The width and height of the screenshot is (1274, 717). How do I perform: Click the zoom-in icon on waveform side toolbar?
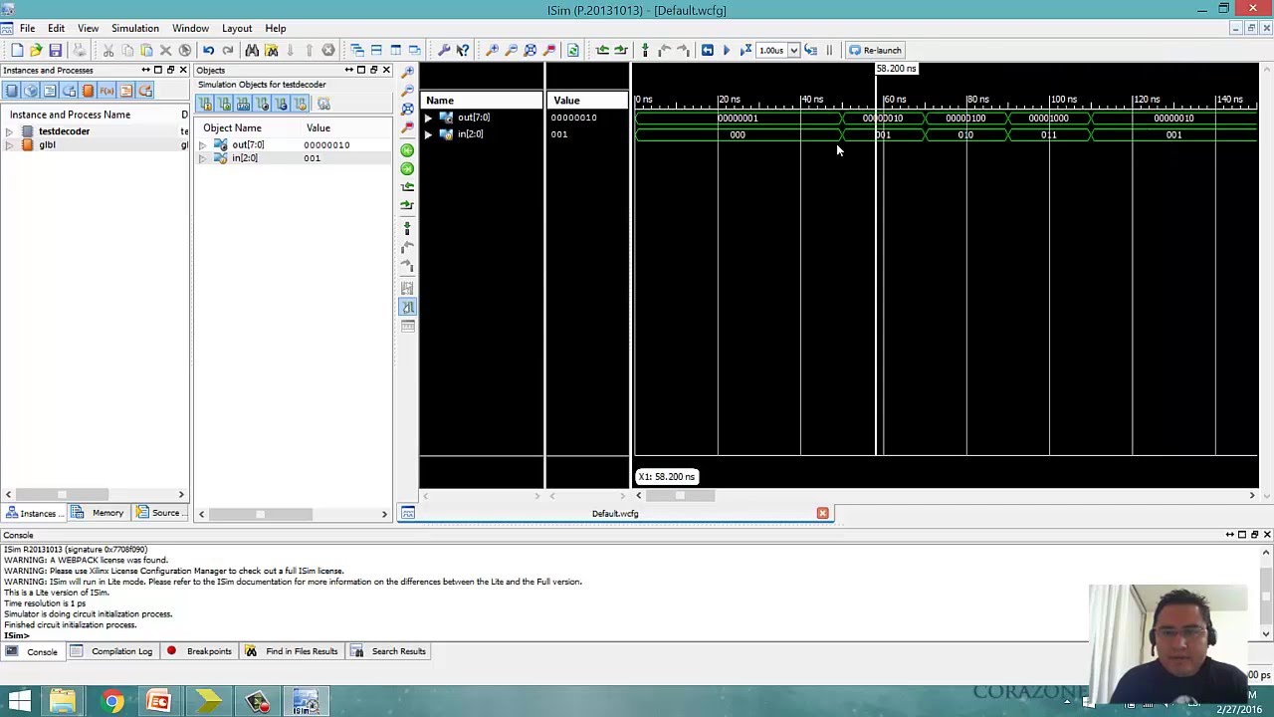[x=407, y=72]
